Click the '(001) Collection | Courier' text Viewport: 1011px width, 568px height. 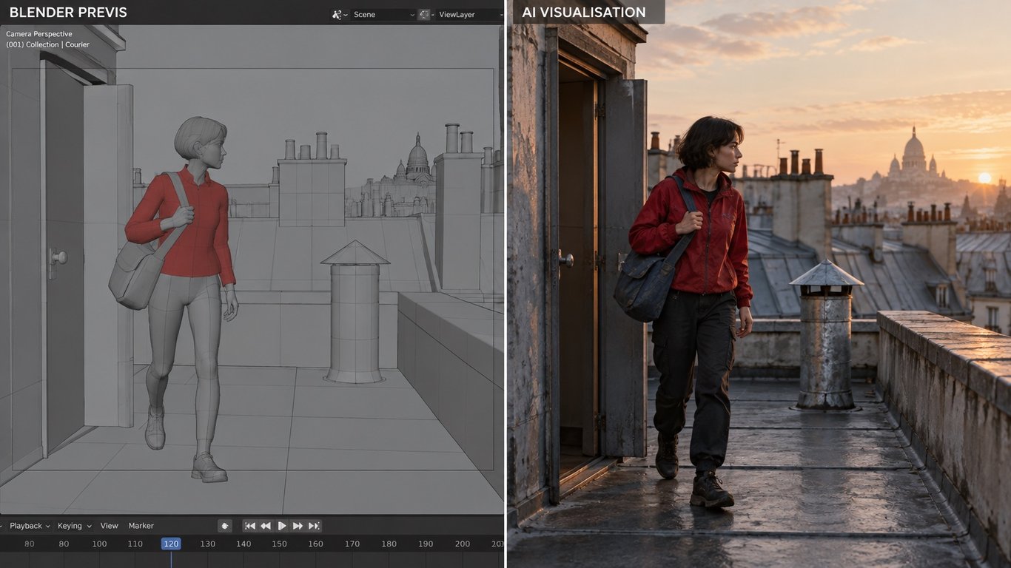pyautogui.click(x=47, y=44)
